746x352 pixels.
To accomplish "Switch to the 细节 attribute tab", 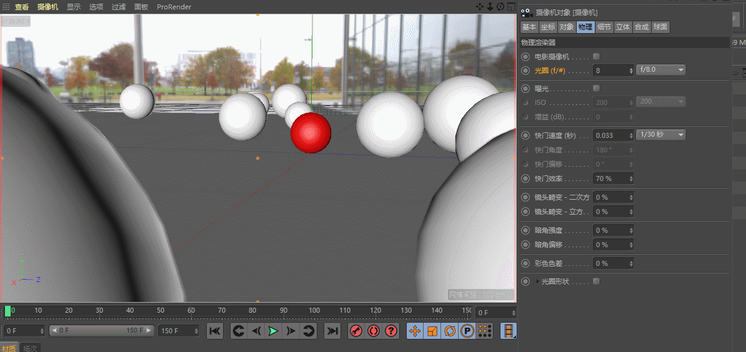I will (x=604, y=27).
